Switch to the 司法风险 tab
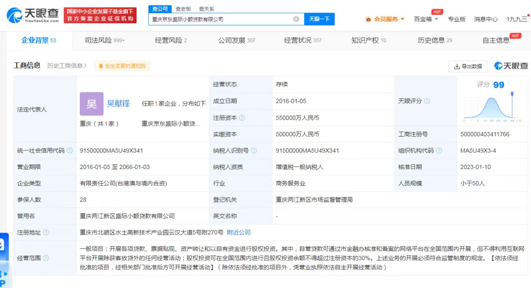Viewport: 531px width, 288px height. point(105,40)
